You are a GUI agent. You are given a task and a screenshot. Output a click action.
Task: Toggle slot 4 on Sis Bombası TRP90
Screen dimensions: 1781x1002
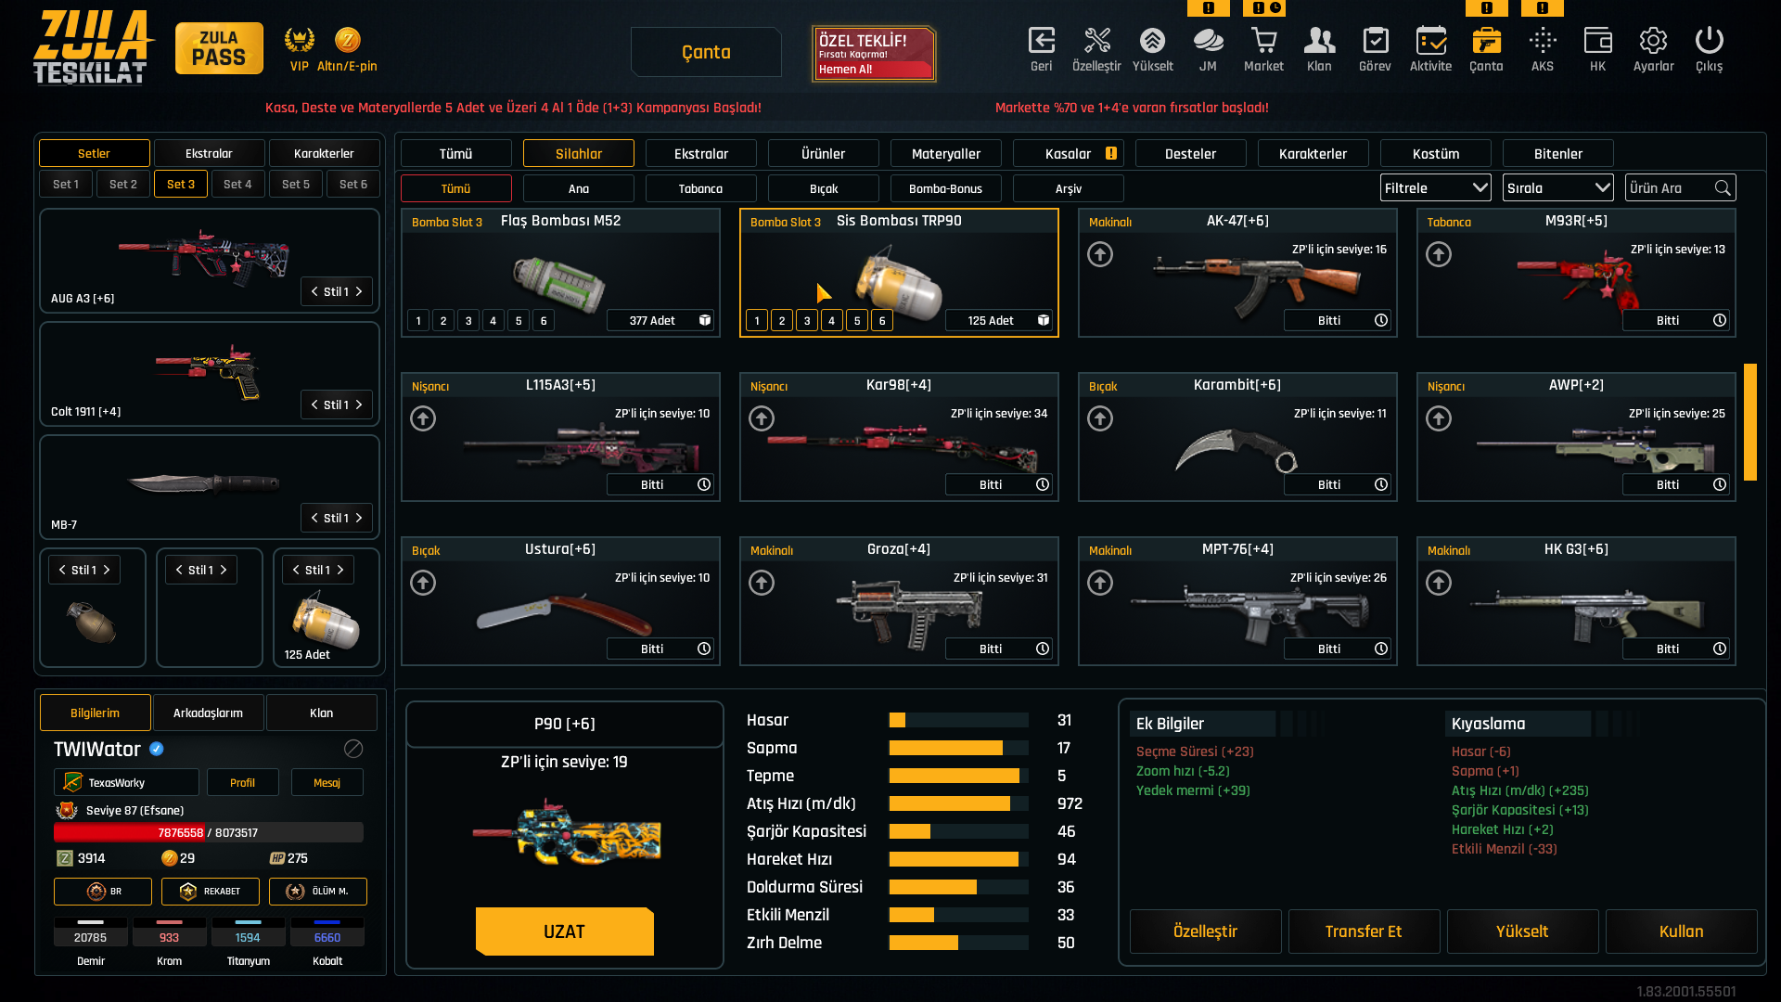(832, 321)
